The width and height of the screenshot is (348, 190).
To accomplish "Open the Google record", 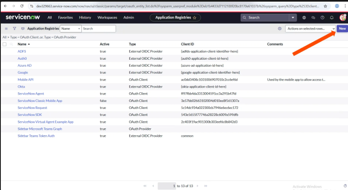I will click(x=22, y=72).
